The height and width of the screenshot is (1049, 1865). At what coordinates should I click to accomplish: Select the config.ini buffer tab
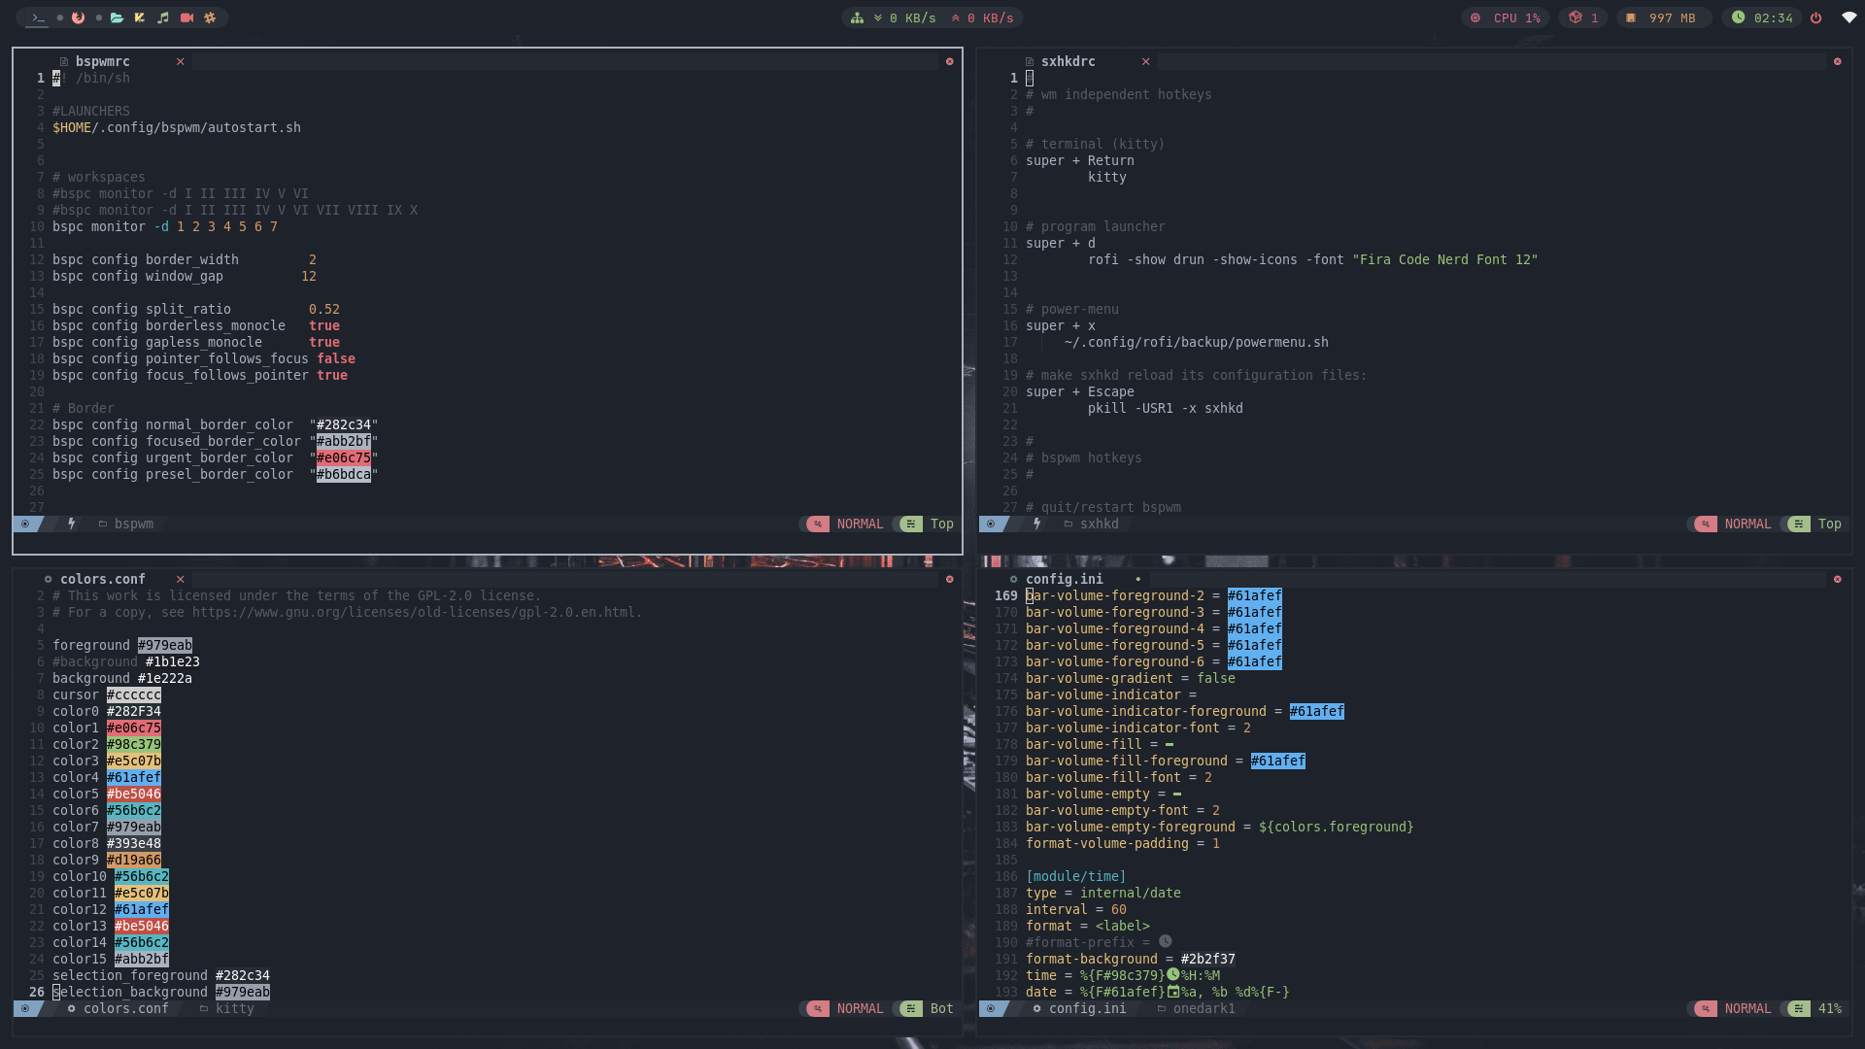pyautogui.click(x=1064, y=579)
